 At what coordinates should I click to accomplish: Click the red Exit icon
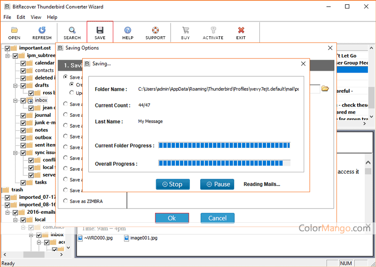241,30
